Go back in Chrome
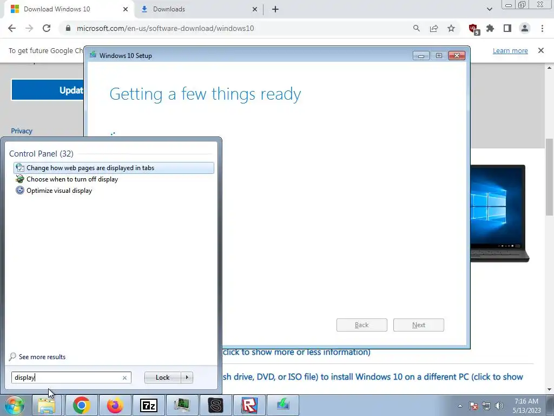 (x=12, y=28)
